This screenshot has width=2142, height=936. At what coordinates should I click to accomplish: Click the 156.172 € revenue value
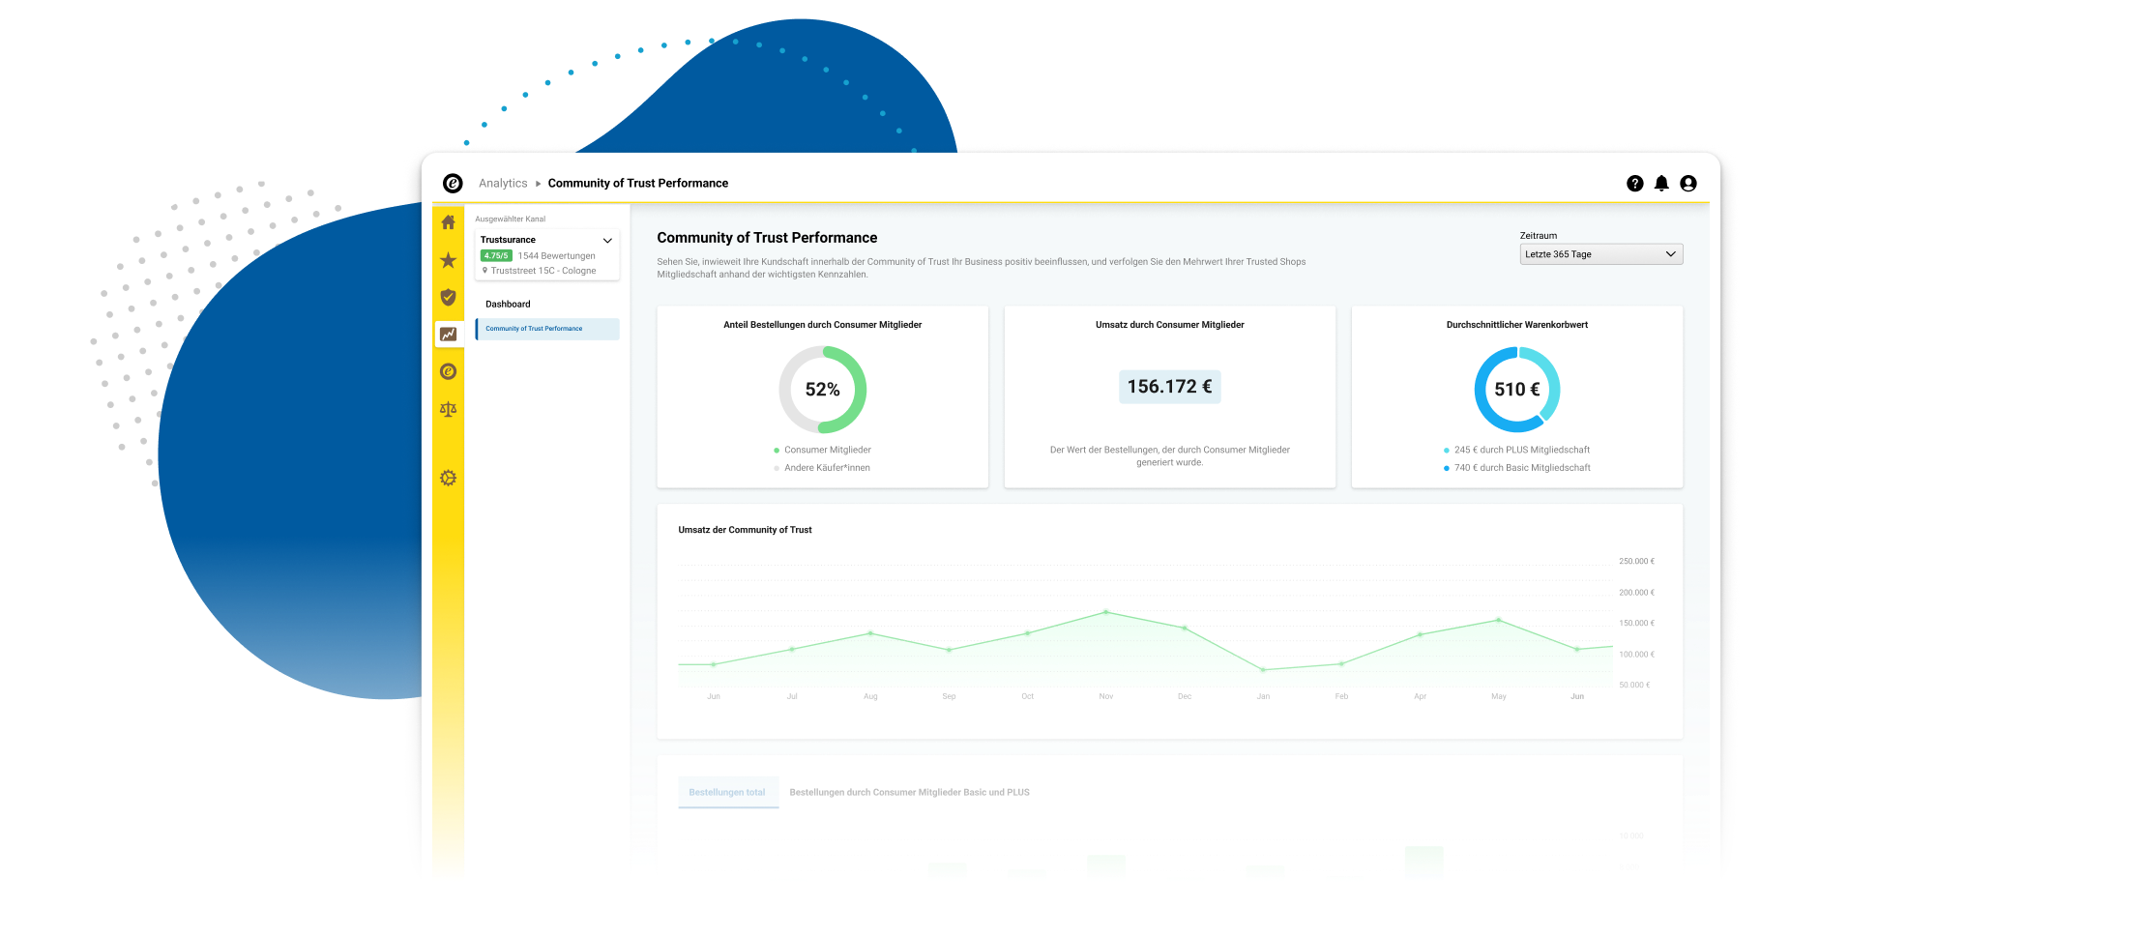1169,387
